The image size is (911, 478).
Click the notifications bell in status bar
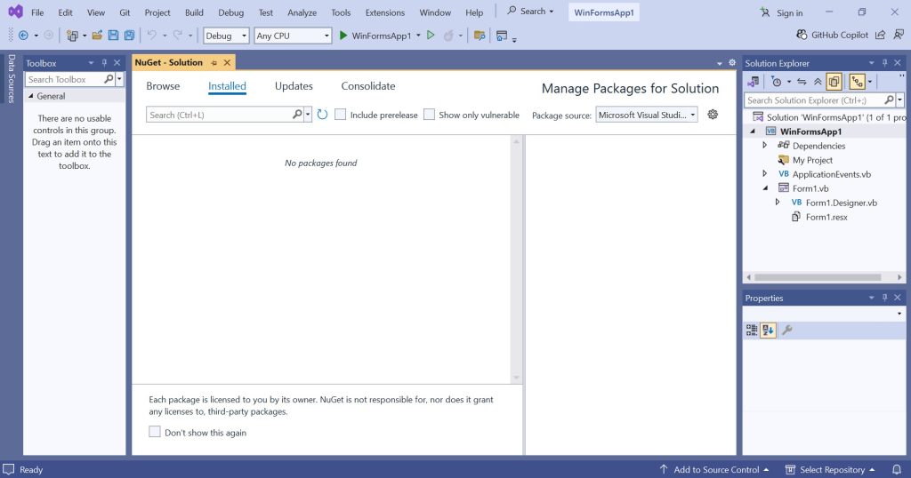[x=897, y=469]
